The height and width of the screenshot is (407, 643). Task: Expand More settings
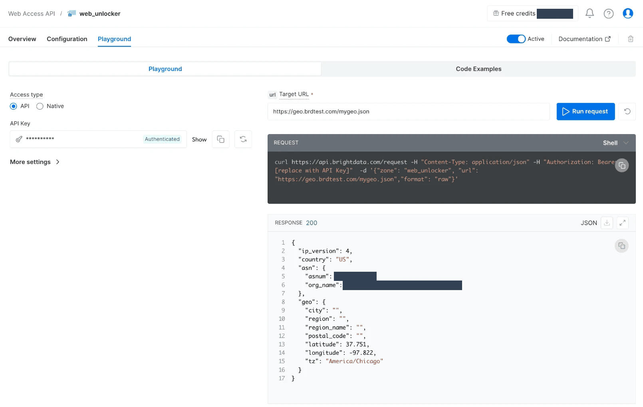35,162
